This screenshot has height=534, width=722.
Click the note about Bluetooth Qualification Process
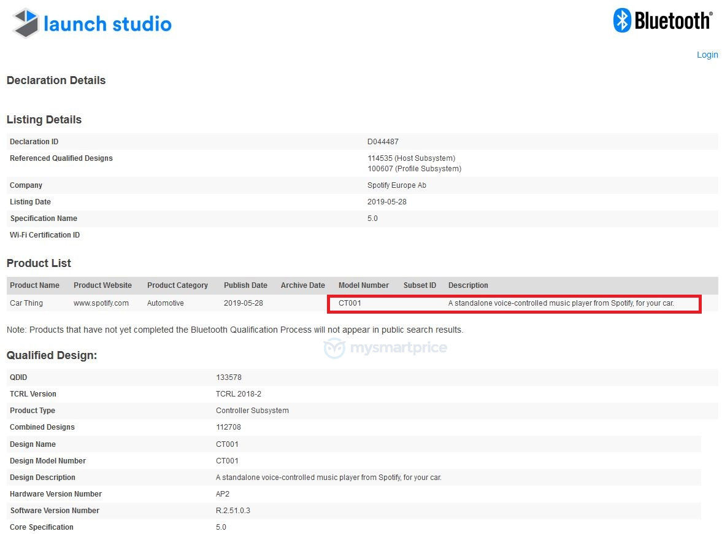235,330
